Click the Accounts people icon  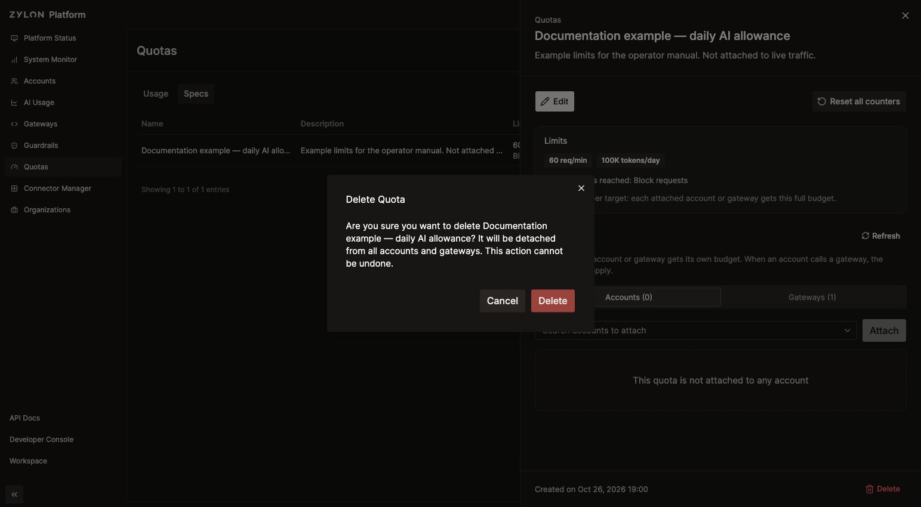coord(14,81)
